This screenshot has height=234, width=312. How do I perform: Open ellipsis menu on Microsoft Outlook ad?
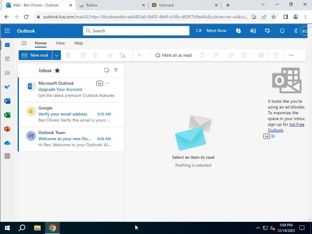[x=107, y=83]
